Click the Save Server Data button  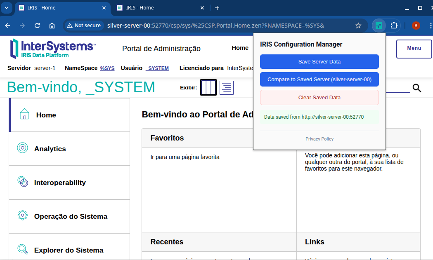coord(319,61)
